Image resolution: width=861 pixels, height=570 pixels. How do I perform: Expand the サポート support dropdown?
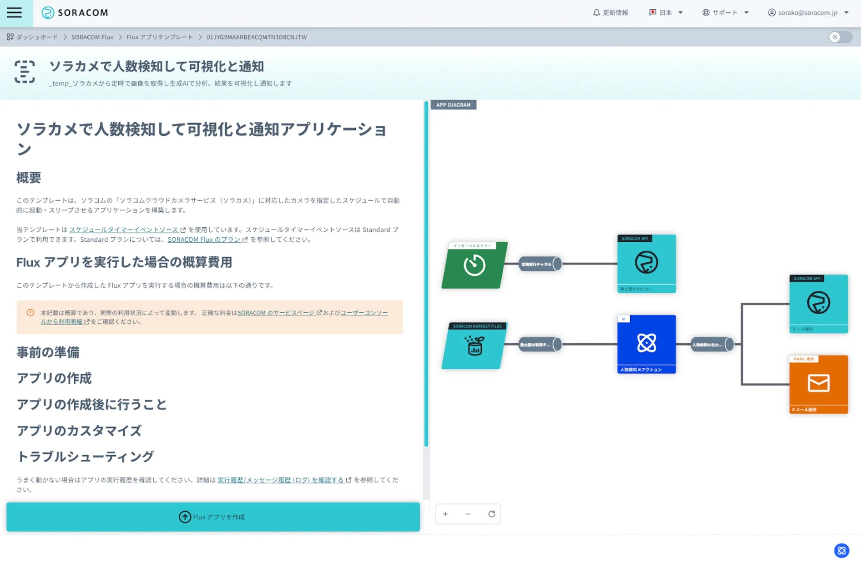click(725, 12)
